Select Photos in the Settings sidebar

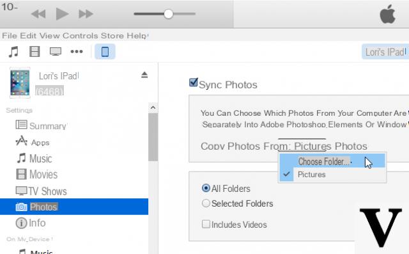click(74, 207)
